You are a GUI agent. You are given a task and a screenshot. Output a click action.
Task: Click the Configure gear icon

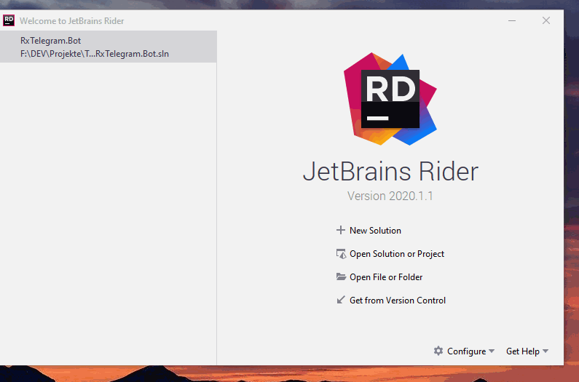[438, 351]
